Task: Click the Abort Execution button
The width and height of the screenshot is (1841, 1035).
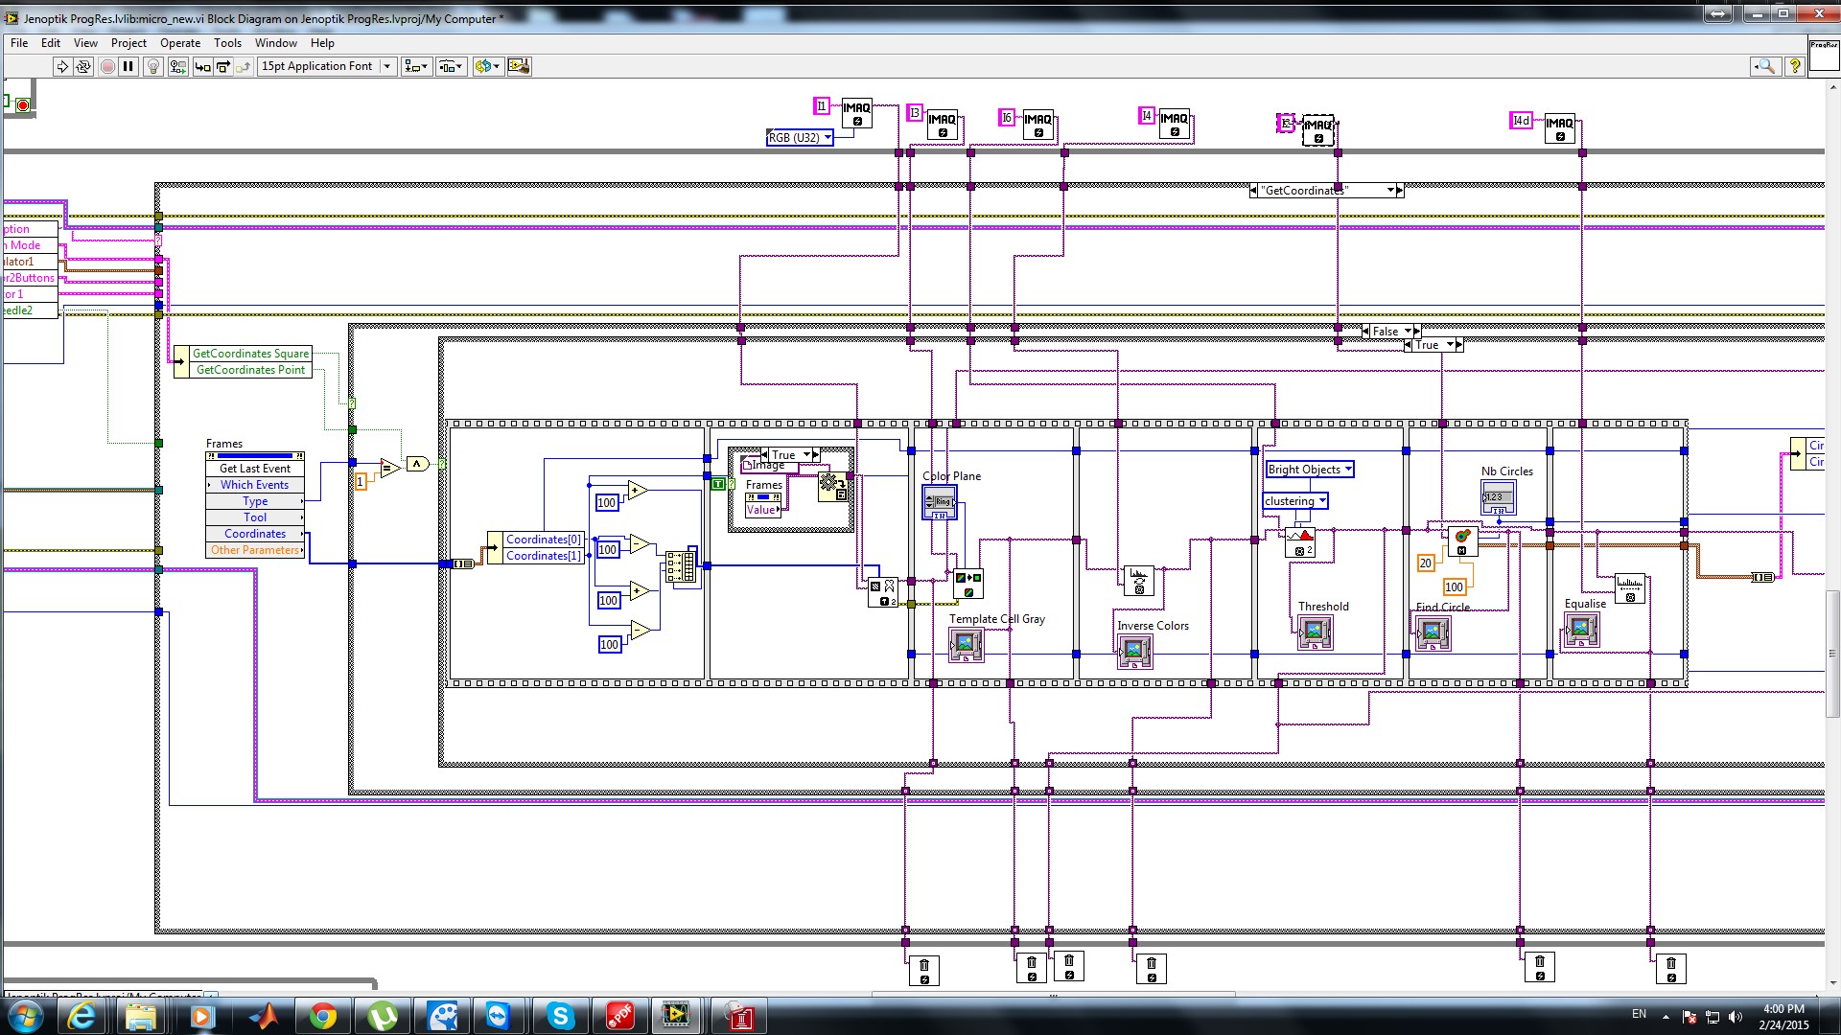Action: (107, 66)
